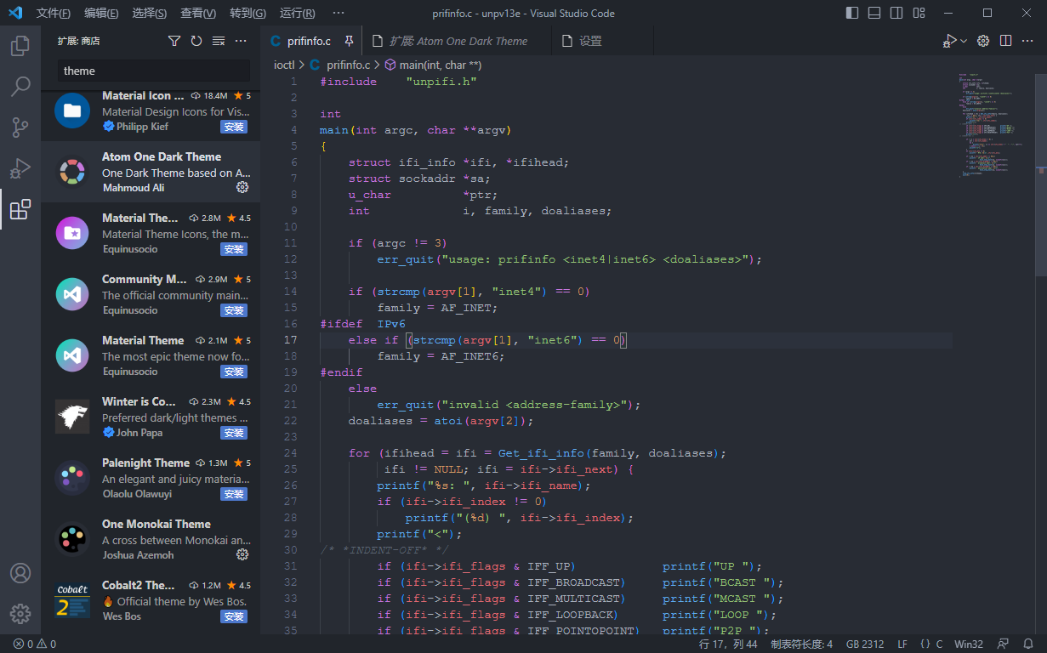Open gear settings for Atom One Dark Theme

(x=242, y=187)
